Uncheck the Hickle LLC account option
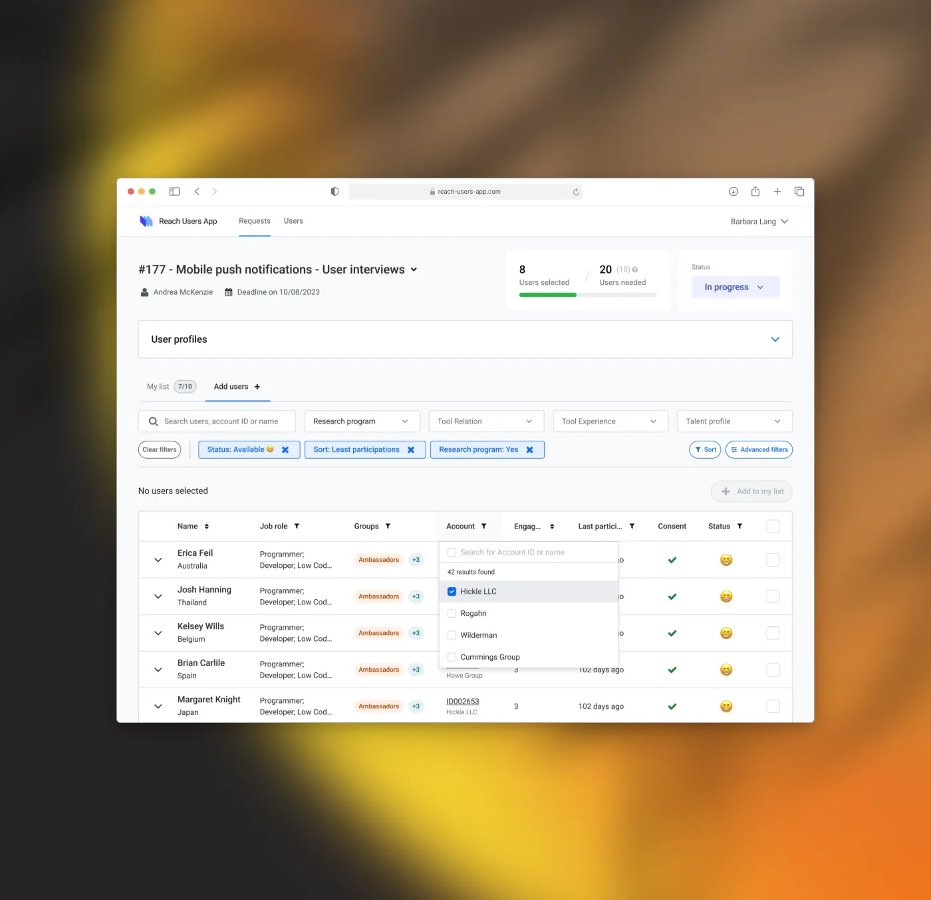 (452, 592)
